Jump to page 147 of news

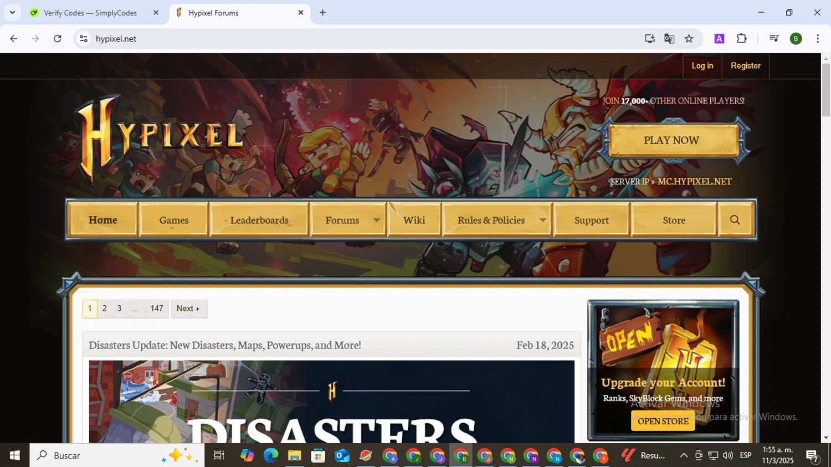(x=157, y=309)
